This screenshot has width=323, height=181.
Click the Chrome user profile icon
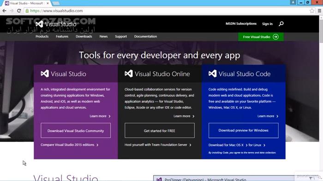[293, 2]
